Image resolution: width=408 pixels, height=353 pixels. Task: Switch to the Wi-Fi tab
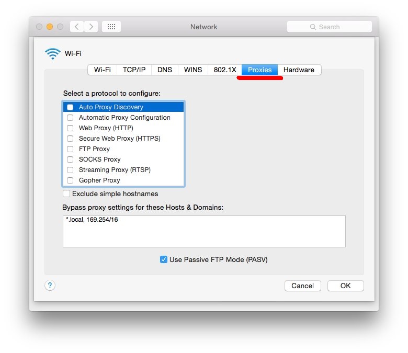[x=102, y=70]
